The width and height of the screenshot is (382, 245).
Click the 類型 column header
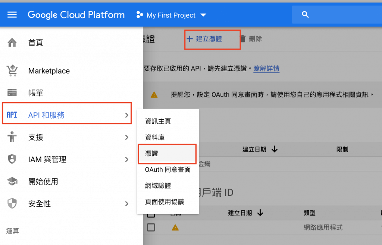click(x=309, y=213)
